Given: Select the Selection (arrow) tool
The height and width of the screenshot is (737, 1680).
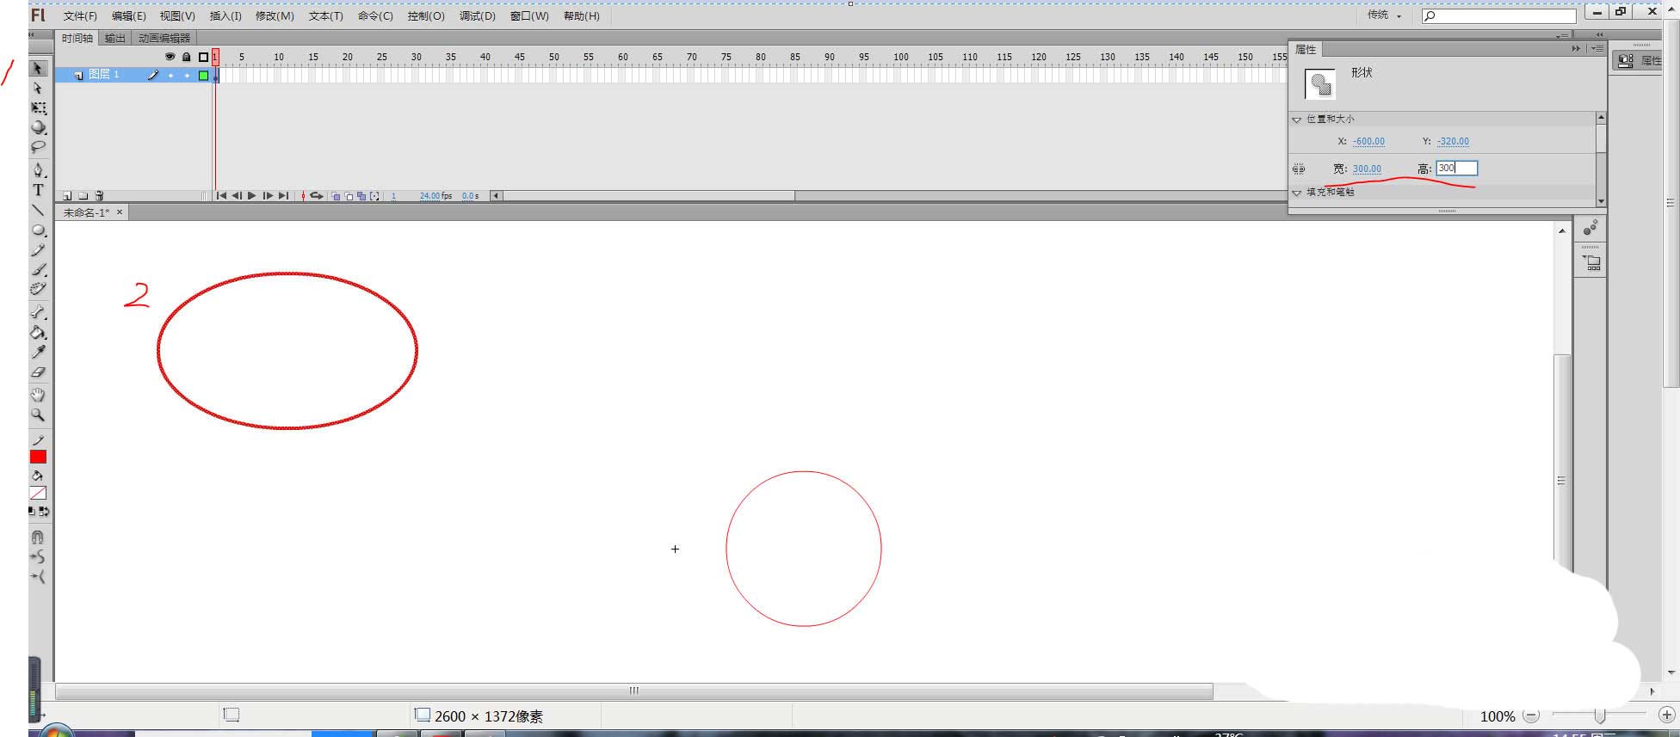Looking at the screenshot, I should 38,69.
